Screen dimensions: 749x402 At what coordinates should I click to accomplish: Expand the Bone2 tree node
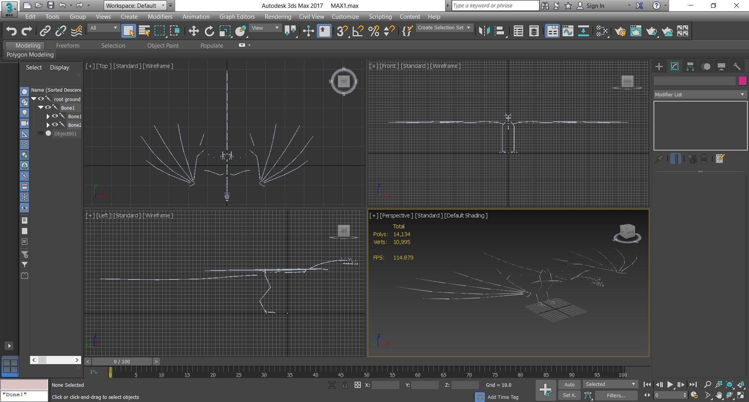pos(48,125)
